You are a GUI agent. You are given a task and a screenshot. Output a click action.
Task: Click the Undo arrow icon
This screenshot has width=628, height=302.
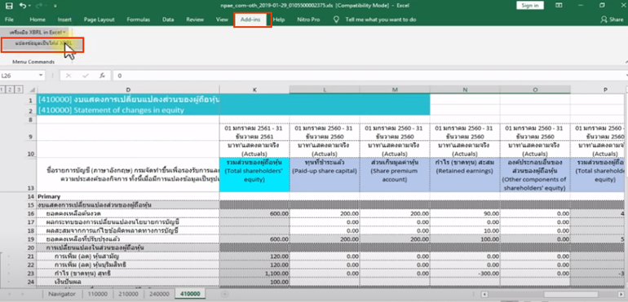(23, 6)
